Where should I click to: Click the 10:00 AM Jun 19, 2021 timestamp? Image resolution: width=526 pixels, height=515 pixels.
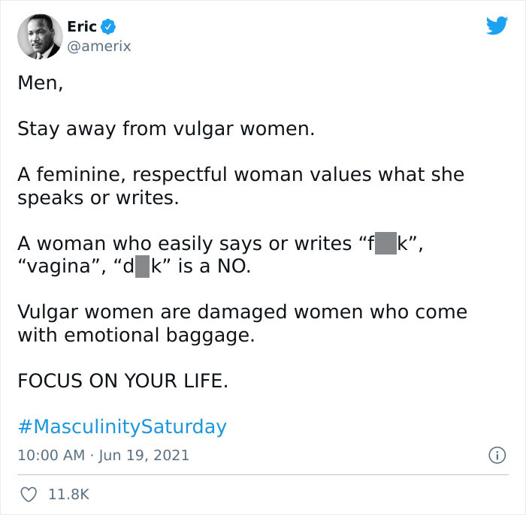104,456
